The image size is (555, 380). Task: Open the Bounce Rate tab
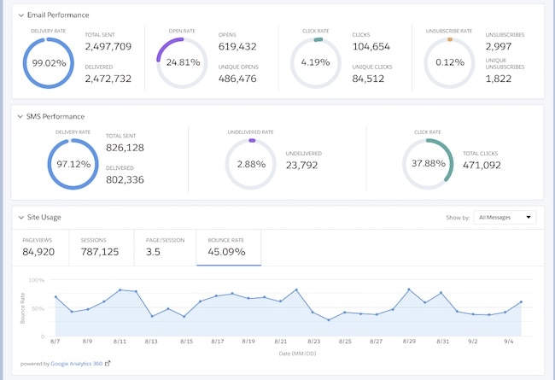coord(228,247)
